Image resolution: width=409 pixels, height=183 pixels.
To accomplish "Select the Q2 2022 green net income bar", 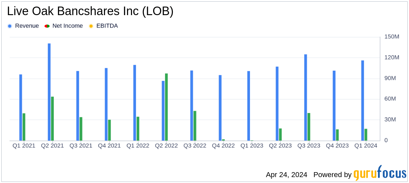I will click(166, 107).
